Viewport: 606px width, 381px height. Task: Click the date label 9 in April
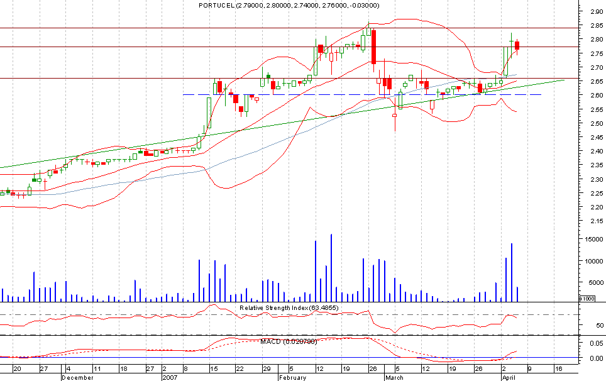[x=531, y=368]
